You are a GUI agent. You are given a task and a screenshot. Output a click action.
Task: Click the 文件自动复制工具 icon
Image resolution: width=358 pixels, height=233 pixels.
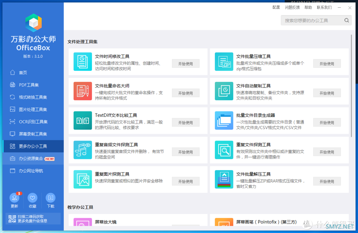(224, 91)
